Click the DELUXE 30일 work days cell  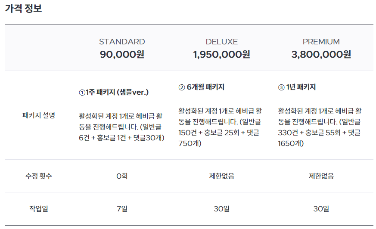[221, 209]
